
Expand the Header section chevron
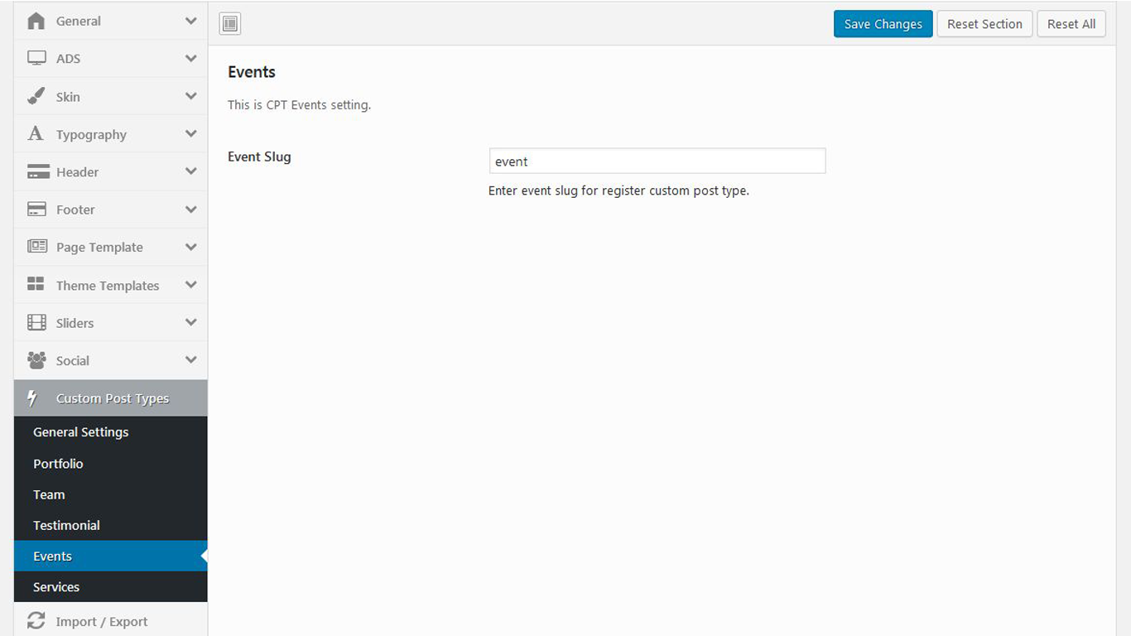click(x=191, y=171)
